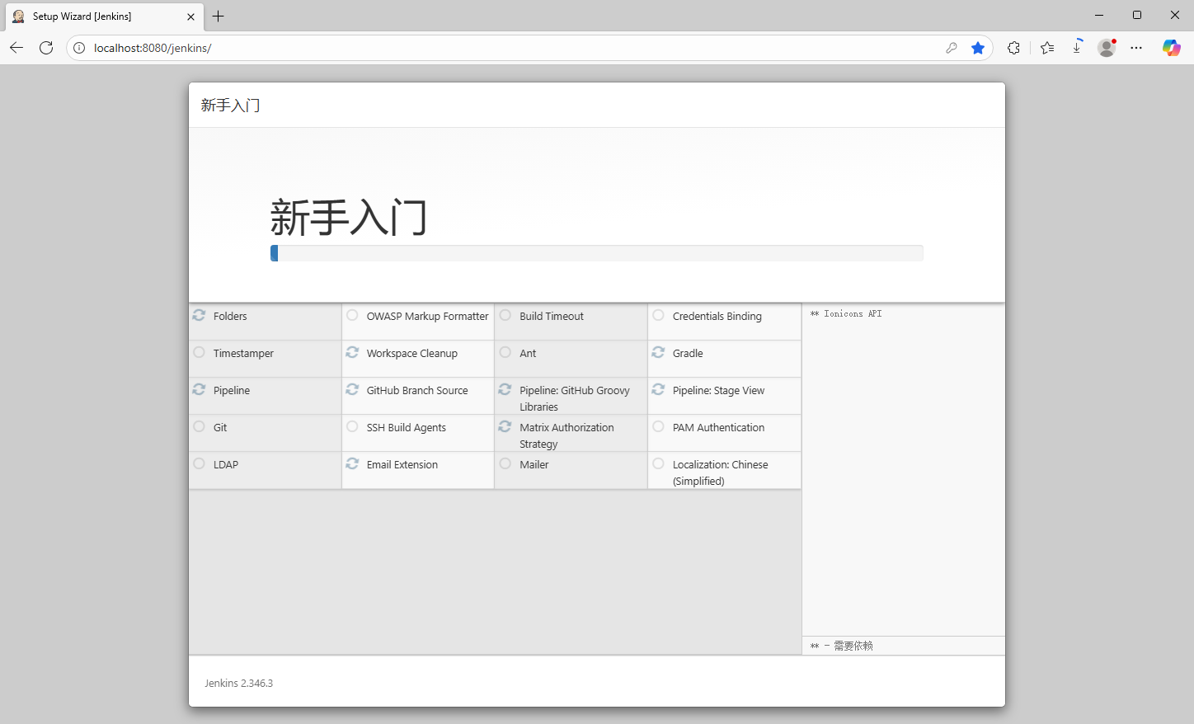Click the Pipeline: Stage View spinner icon
The height and width of the screenshot is (724, 1194).
[658, 389]
